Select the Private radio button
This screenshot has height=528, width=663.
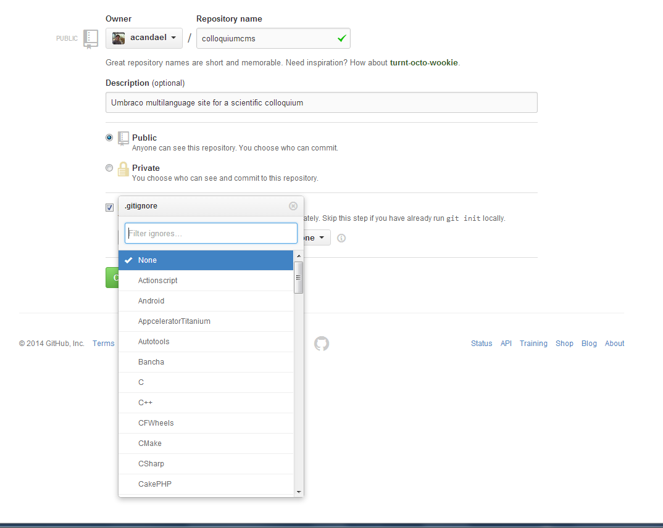tap(109, 168)
